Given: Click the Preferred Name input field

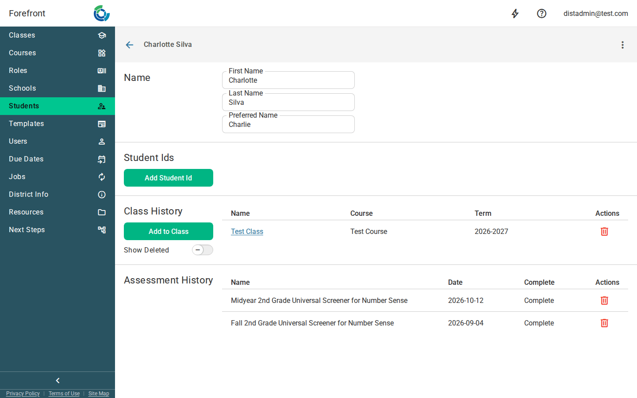Looking at the screenshot, I should (x=288, y=124).
